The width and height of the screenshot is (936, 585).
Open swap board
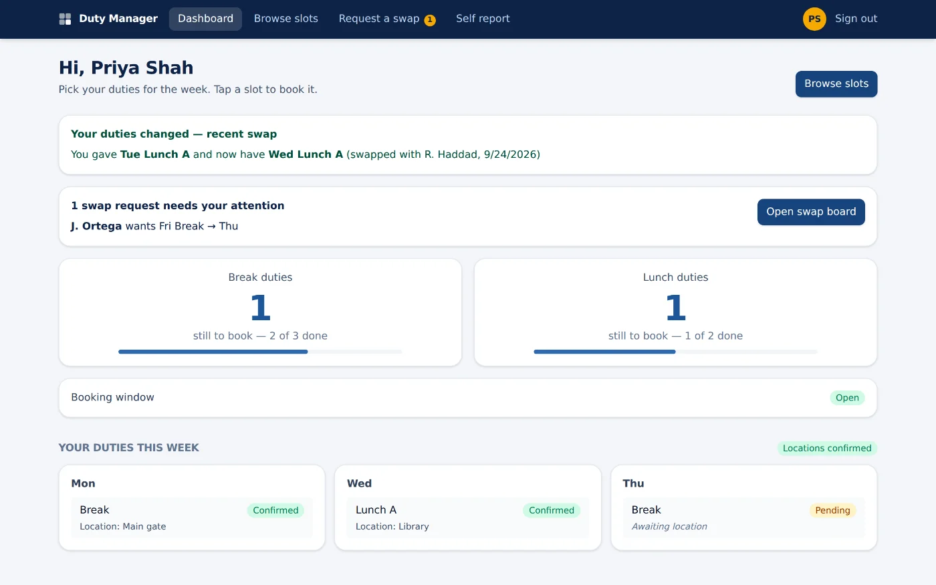[x=811, y=212]
